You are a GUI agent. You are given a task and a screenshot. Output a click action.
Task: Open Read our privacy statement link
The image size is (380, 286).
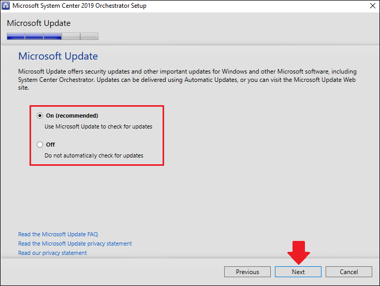(x=52, y=253)
